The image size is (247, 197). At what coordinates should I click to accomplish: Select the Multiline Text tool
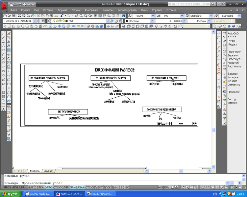pyautogui.click(x=3, y=109)
